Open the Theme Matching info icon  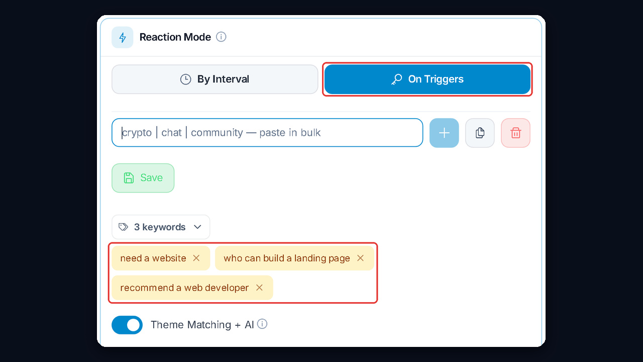pos(262,324)
